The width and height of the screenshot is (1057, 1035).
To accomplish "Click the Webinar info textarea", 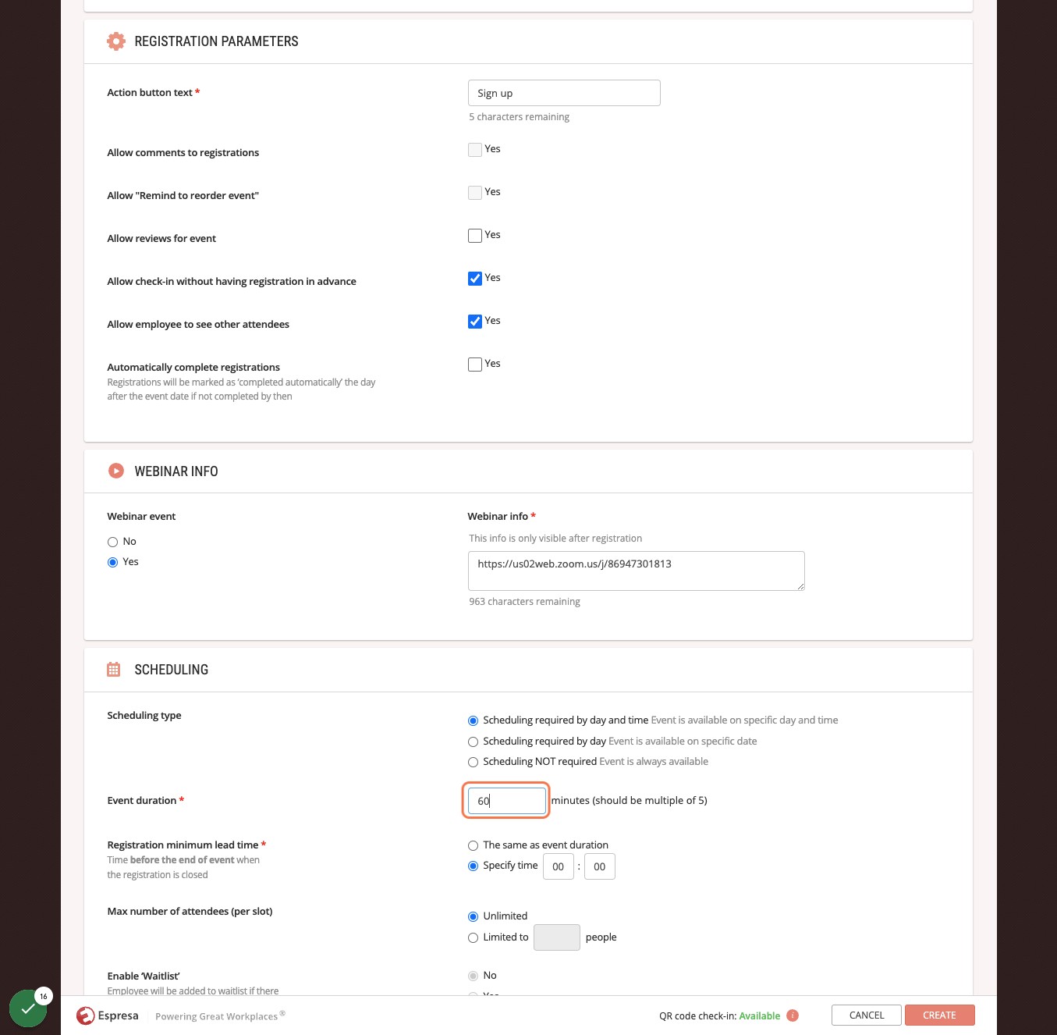I will 637,571.
